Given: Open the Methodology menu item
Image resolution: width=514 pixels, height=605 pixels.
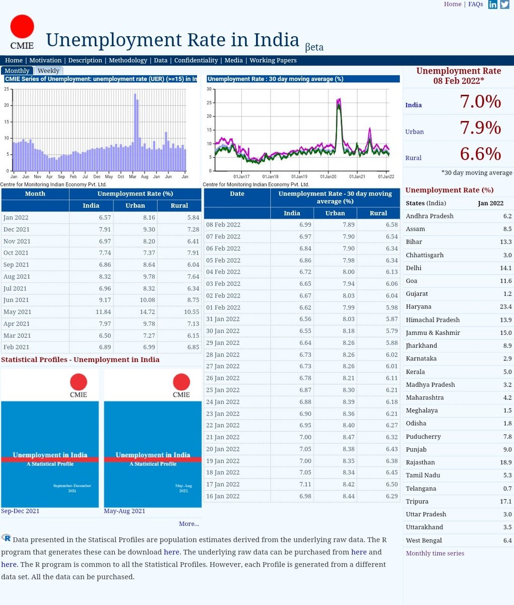Looking at the screenshot, I should 128,60.
